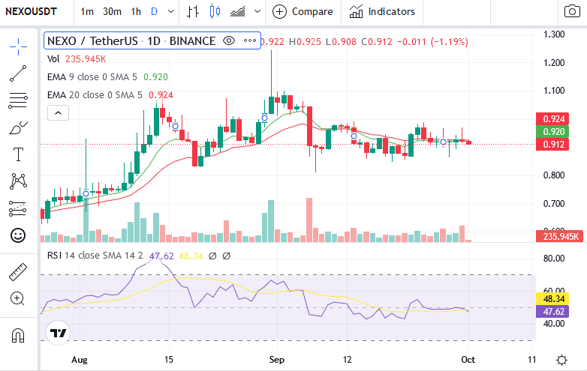Open the emoji icons tool

(18, 235)
